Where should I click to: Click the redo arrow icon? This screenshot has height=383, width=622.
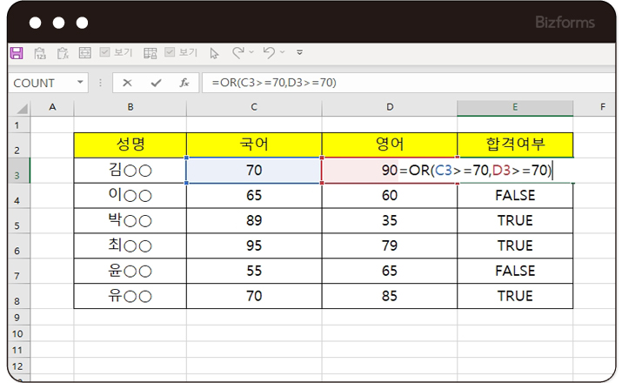tap(237, 53)
